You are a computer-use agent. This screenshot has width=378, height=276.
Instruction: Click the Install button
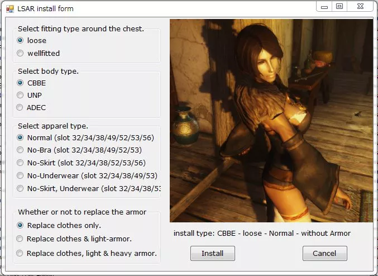point(213,253)
